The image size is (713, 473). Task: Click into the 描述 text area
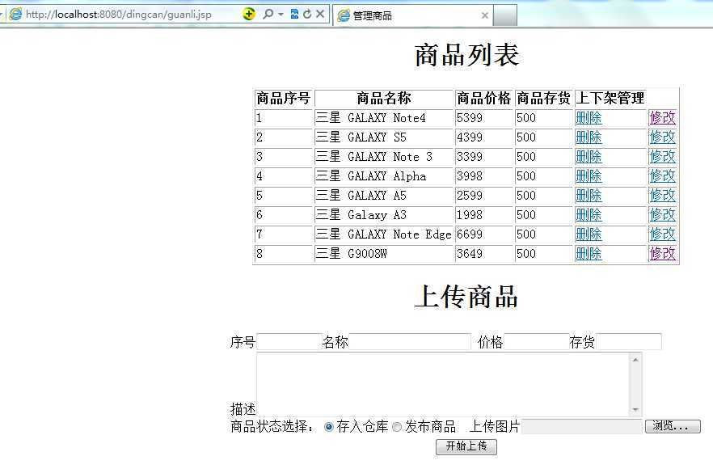pyautogui.click(x=443, y=384)
